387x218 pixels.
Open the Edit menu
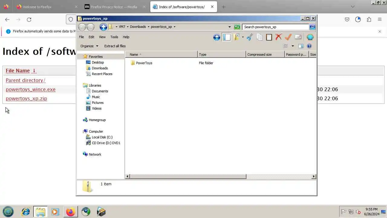[x=91, y=37]
